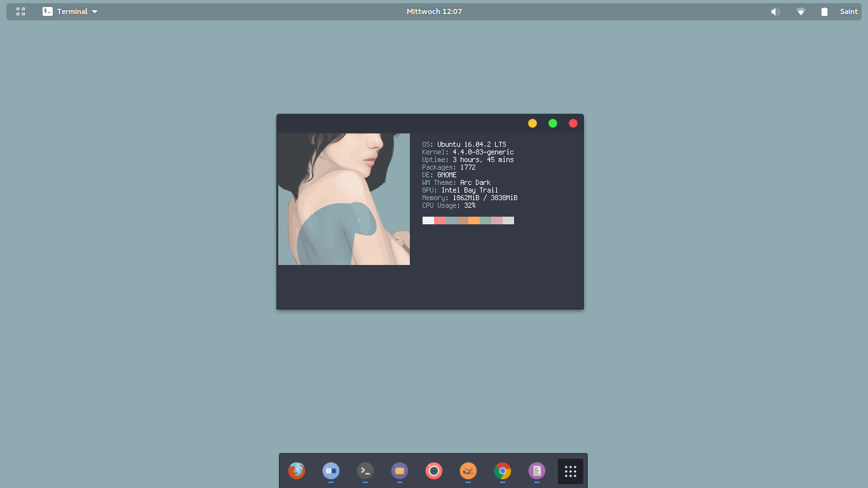Open the Mittwoch 12:07 clock calendar
The width and height of the screenshot is (868, 488).
coord(434,11)
